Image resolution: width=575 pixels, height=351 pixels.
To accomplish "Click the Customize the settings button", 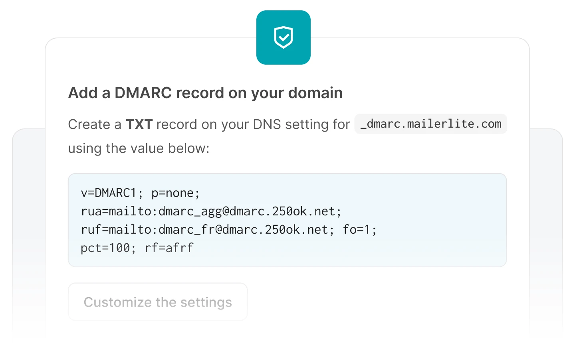I will point(158,302).
